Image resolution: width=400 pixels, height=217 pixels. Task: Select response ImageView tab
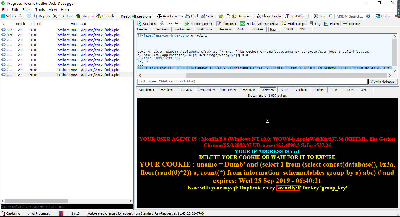tap(229, 90)
